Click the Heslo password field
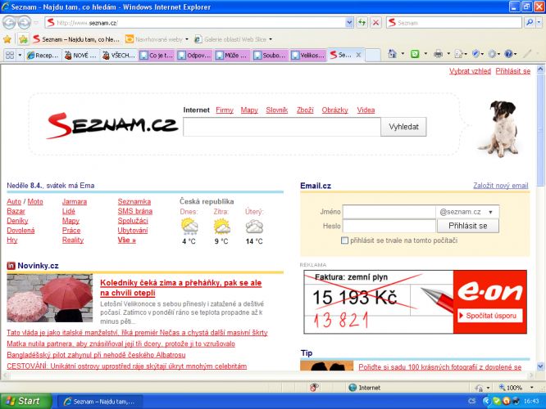Viewport: 546px width, 409px height. click(x=389, y=226)
